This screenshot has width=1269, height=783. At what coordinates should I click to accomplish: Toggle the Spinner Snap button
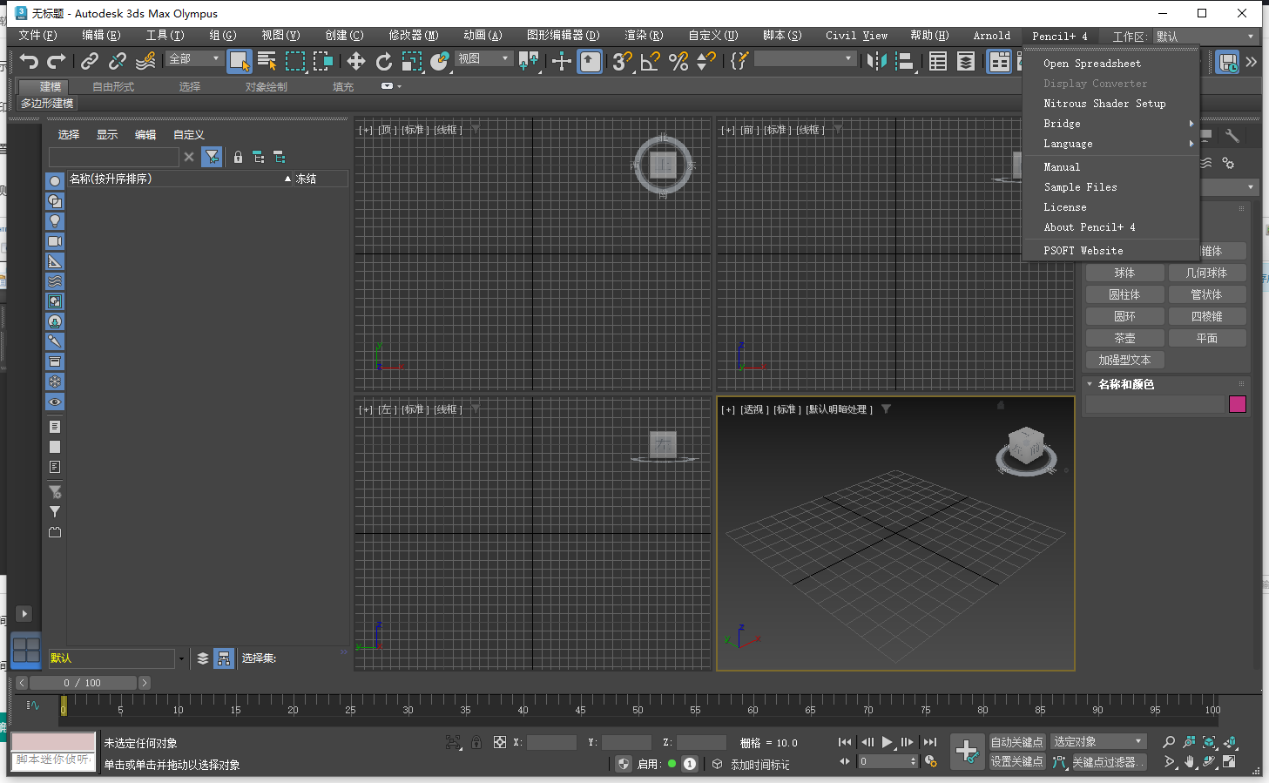tap(706, 61)
